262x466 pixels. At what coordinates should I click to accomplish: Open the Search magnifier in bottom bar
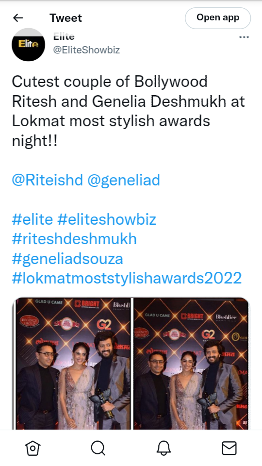98,448
